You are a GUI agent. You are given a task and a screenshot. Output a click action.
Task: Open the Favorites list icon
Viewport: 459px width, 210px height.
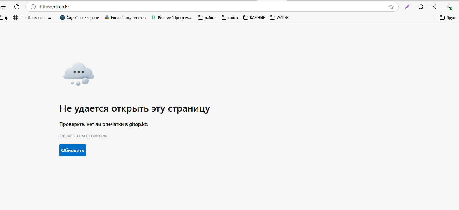coord(436,7)
